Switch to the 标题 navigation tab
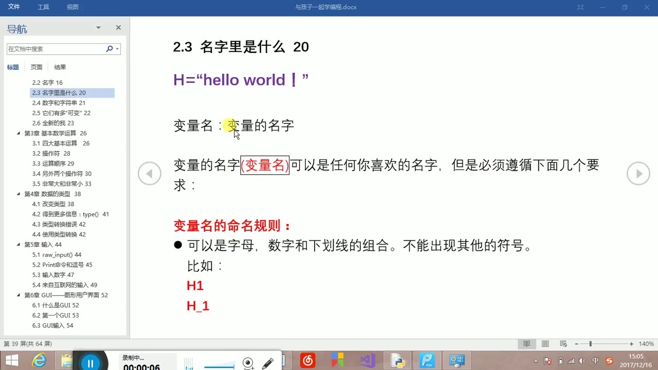 click(13, 67)
